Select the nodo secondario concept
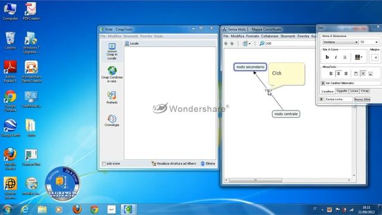 pos(250,67)
